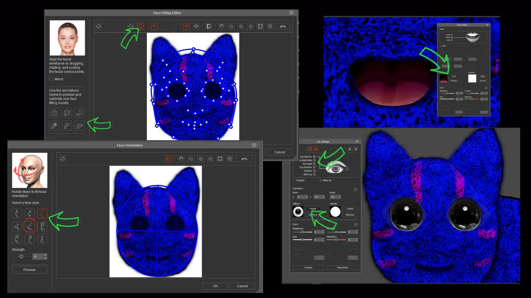
Task: Increase the Strength value with the up stepper
Action: 45,255
